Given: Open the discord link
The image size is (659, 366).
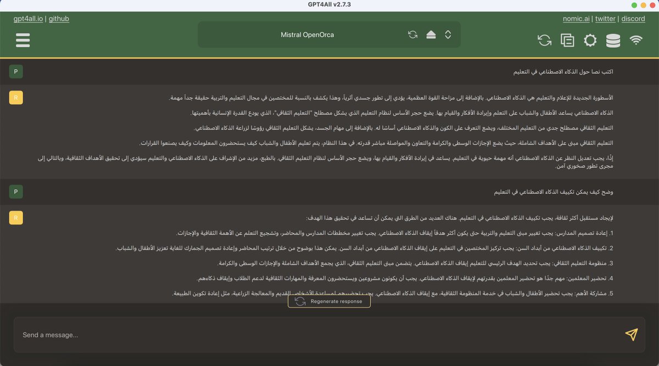Looking at the screenshot, I should [x=633, y=19].
